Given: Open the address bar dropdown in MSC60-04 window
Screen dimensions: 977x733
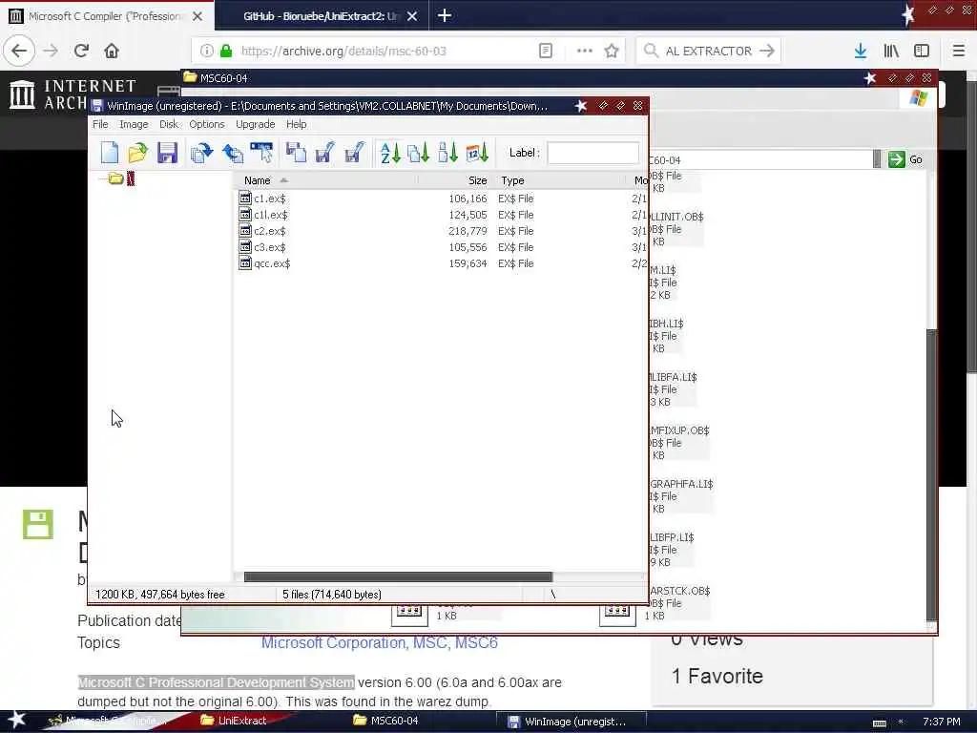Looking at the screenshot, I should pyautogui.click(x=878, y=159).
